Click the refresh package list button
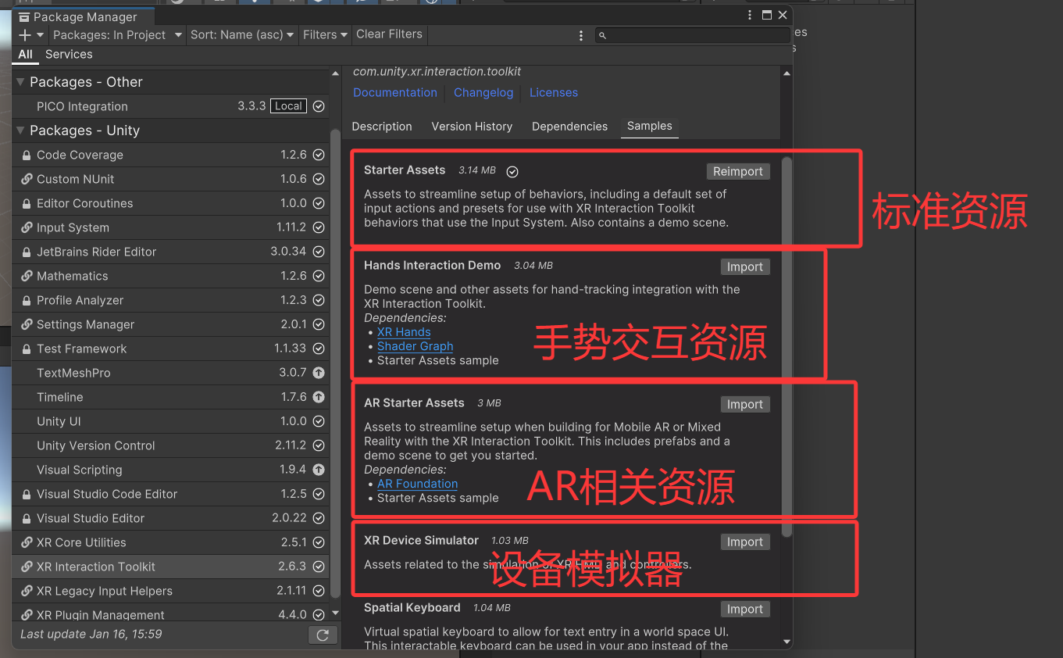The width and height of the screenshot is (1063, 658). (323, 635)
